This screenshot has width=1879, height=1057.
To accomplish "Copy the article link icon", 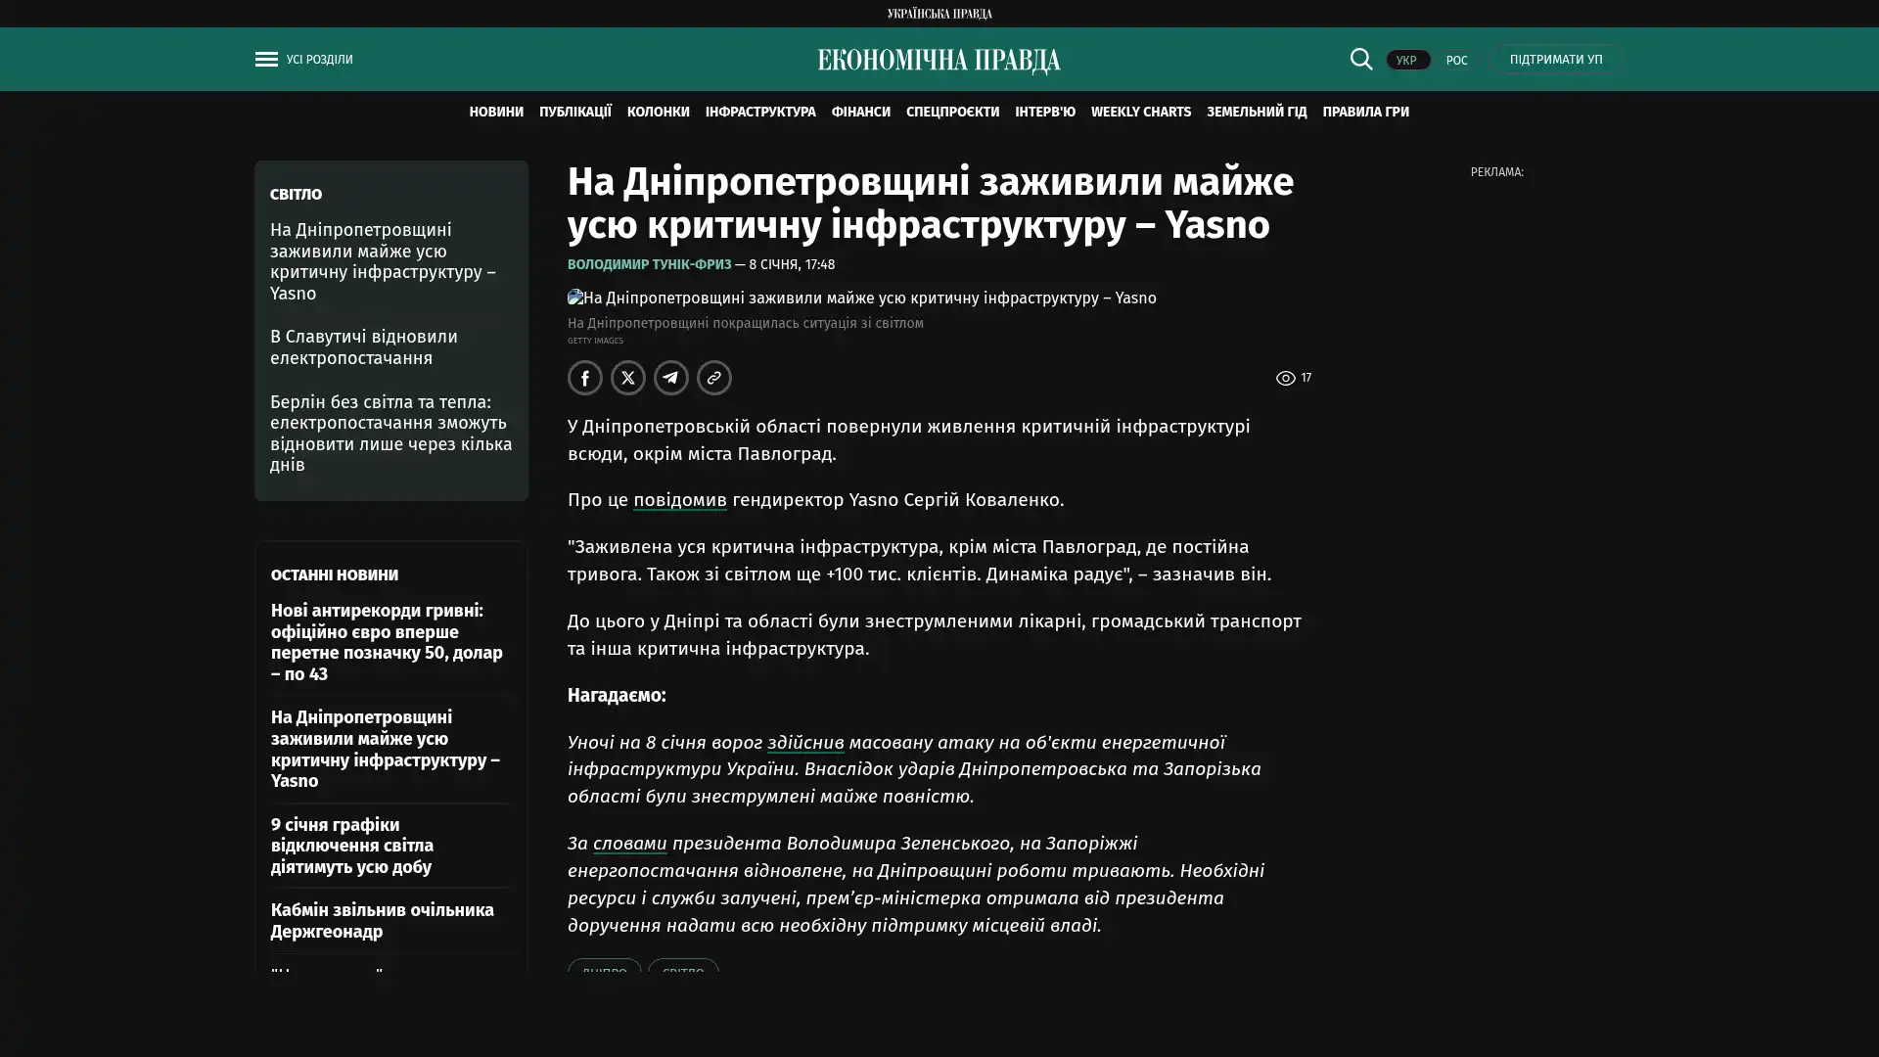I will pyautogui.click(x=714, y=378).
